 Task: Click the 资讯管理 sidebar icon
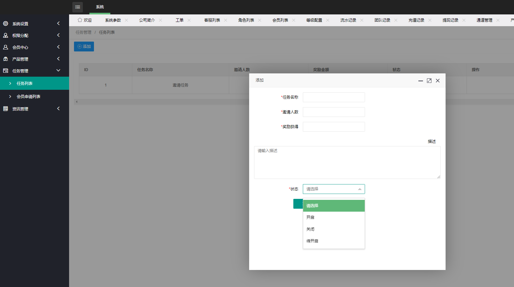(6, 109)
